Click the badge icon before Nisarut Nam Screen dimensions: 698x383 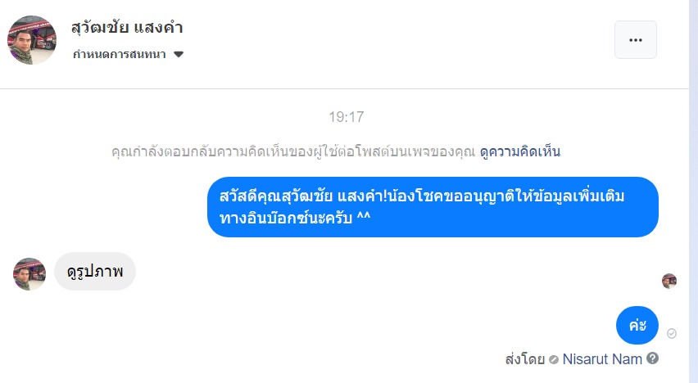tap(554, 358)
